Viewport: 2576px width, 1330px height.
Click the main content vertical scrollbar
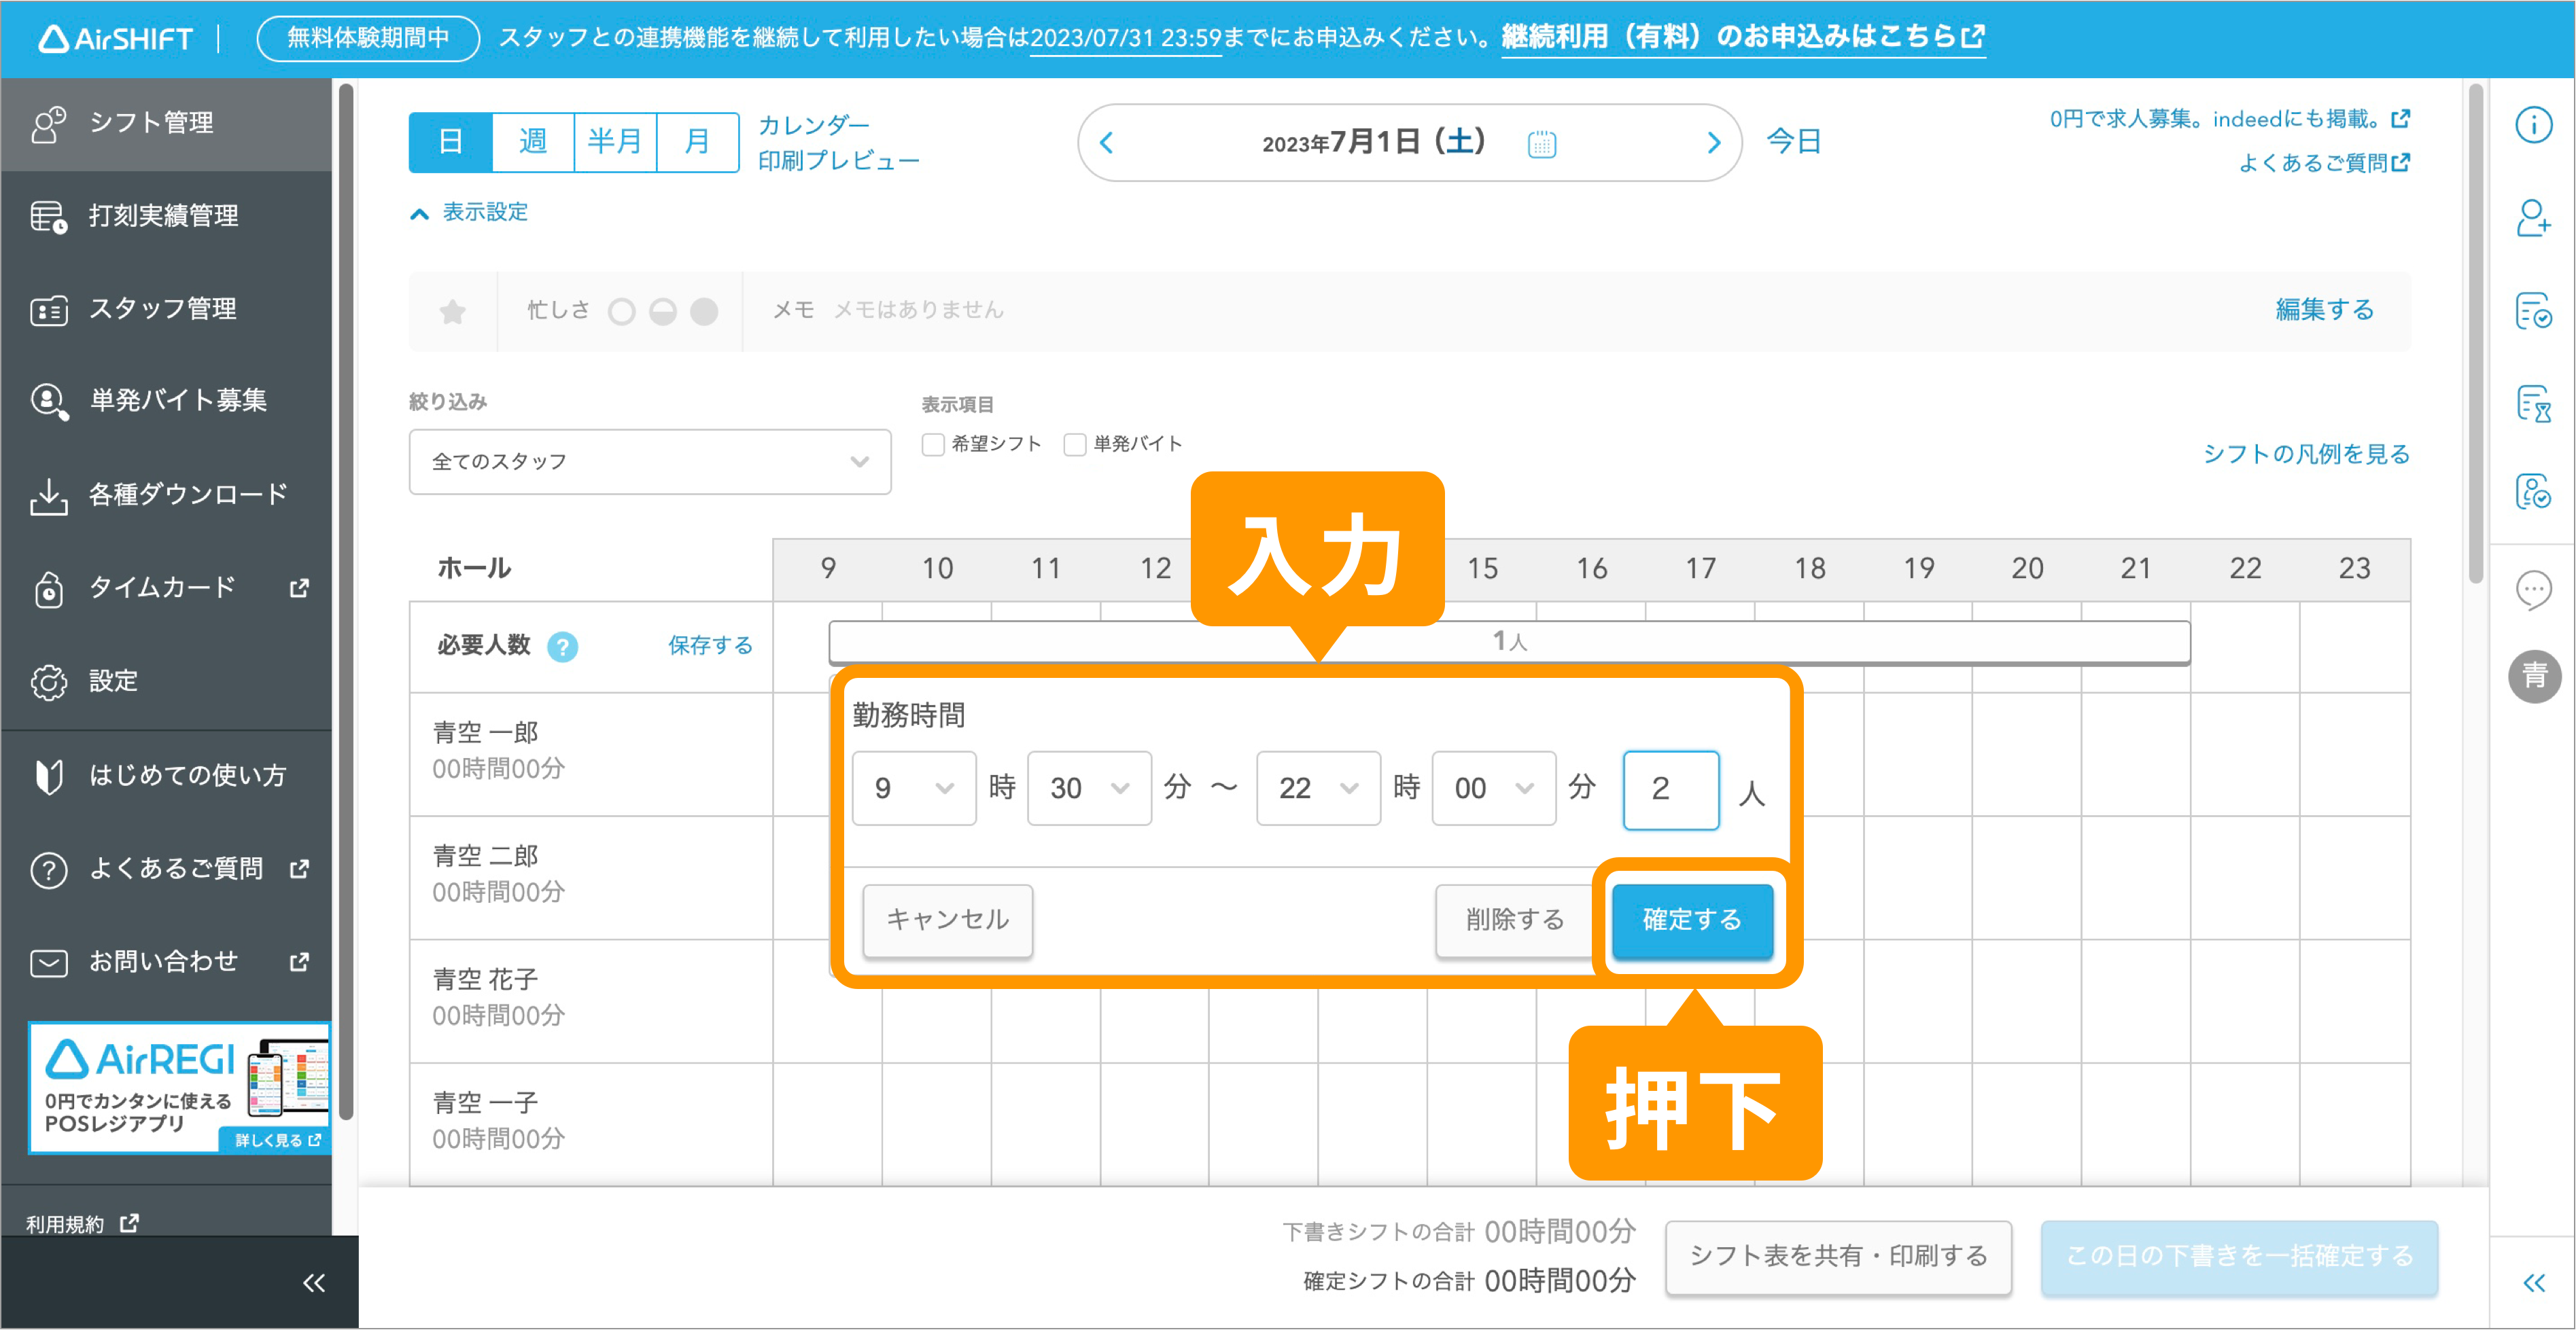2475,334
